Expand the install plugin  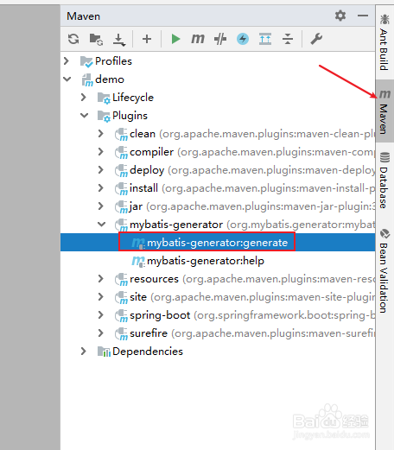tap(100, 187)
